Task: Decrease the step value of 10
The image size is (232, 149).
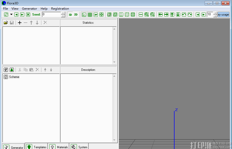Action: (215, 16)
